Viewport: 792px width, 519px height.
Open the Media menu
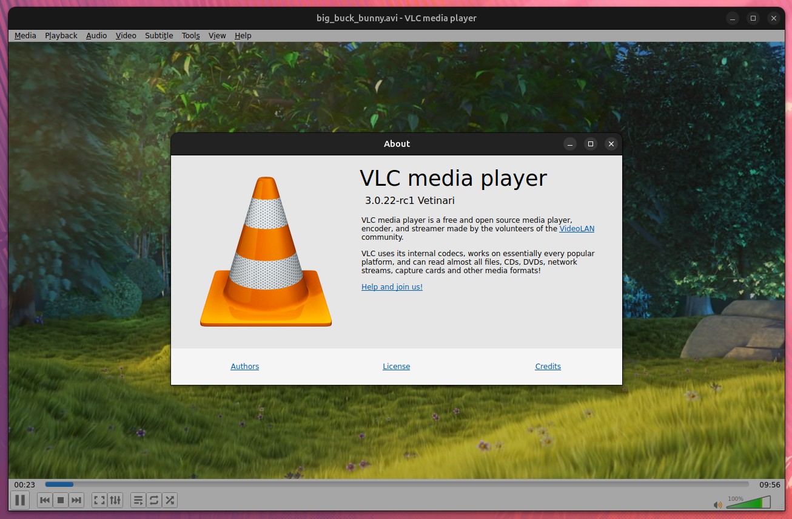[x=25, y=35]
